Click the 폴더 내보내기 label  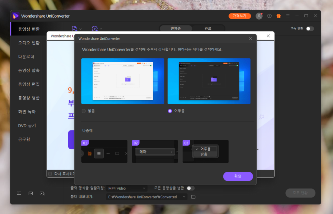coord(82,197)
